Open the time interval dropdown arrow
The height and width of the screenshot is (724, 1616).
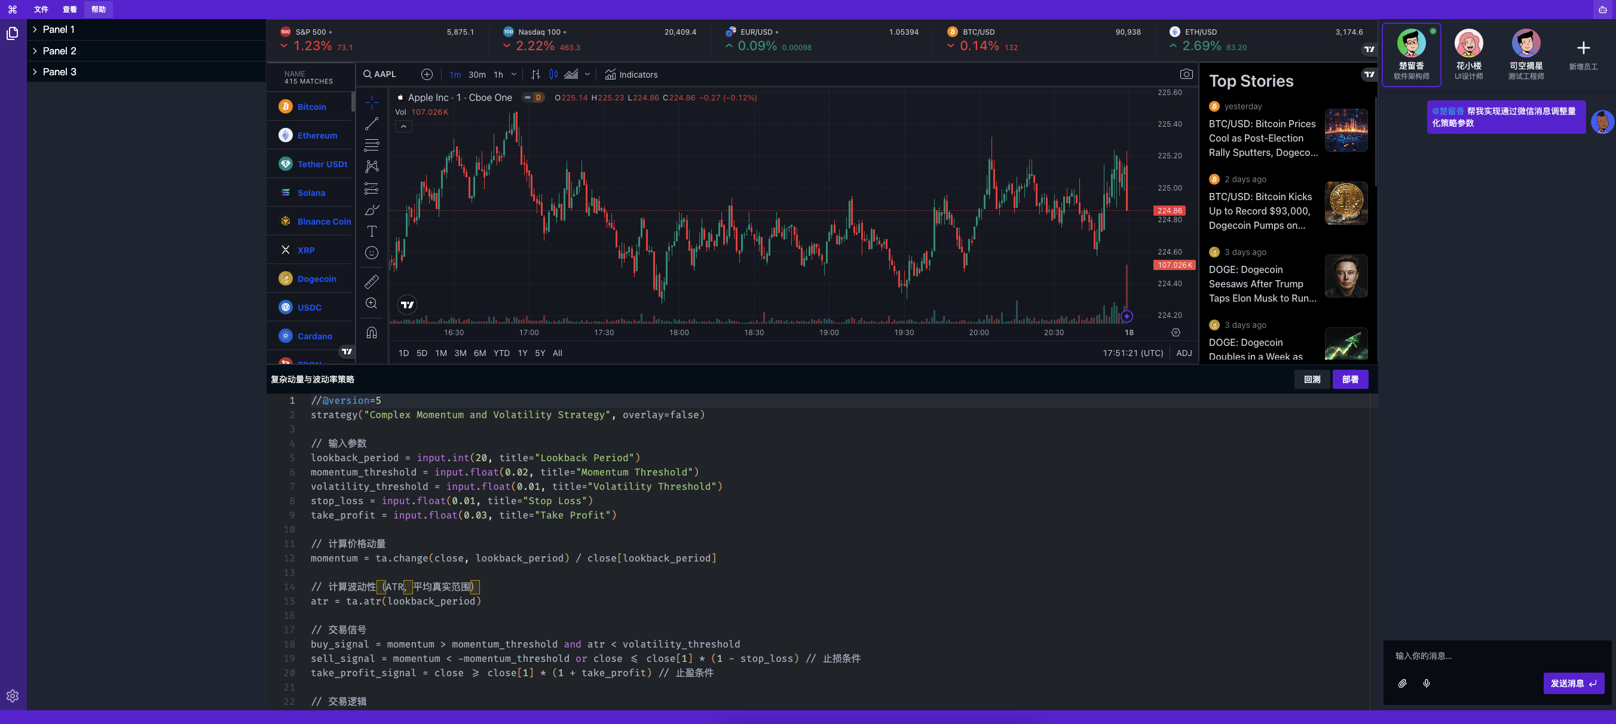tap(514, 75)
